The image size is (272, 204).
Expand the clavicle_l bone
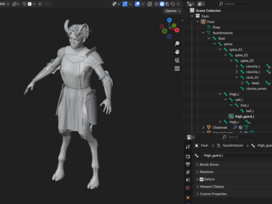[237, 66]
